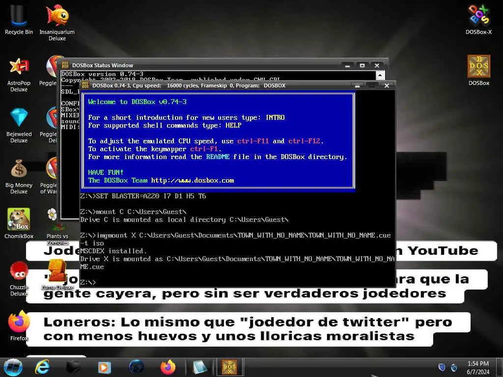Click the notepad-like taskbar icon
Screen dimensions: 503x377
[199, 367]
